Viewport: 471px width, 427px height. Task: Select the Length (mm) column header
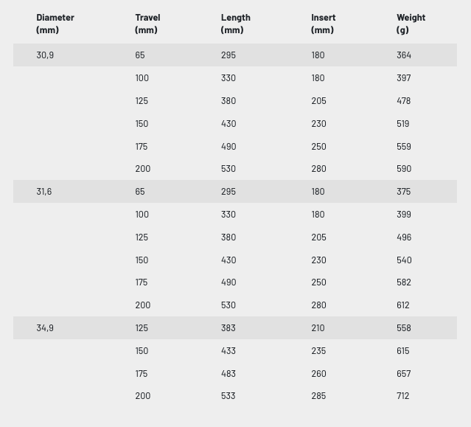coord(236,24)
